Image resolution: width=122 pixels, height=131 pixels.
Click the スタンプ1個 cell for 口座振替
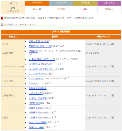pos(103,53)
